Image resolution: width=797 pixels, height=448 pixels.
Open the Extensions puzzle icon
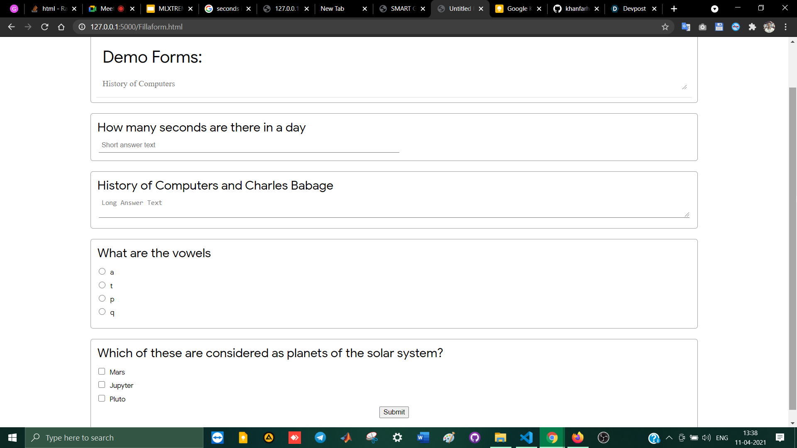click(x=752, y=27)
